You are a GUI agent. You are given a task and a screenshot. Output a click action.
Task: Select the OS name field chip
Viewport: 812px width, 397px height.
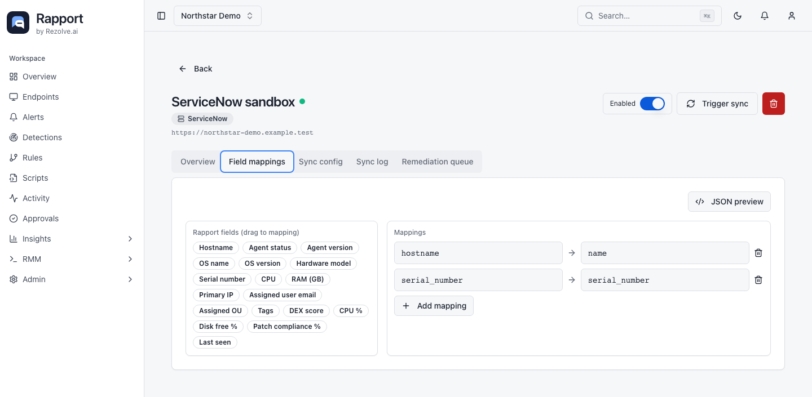(214, 264)
